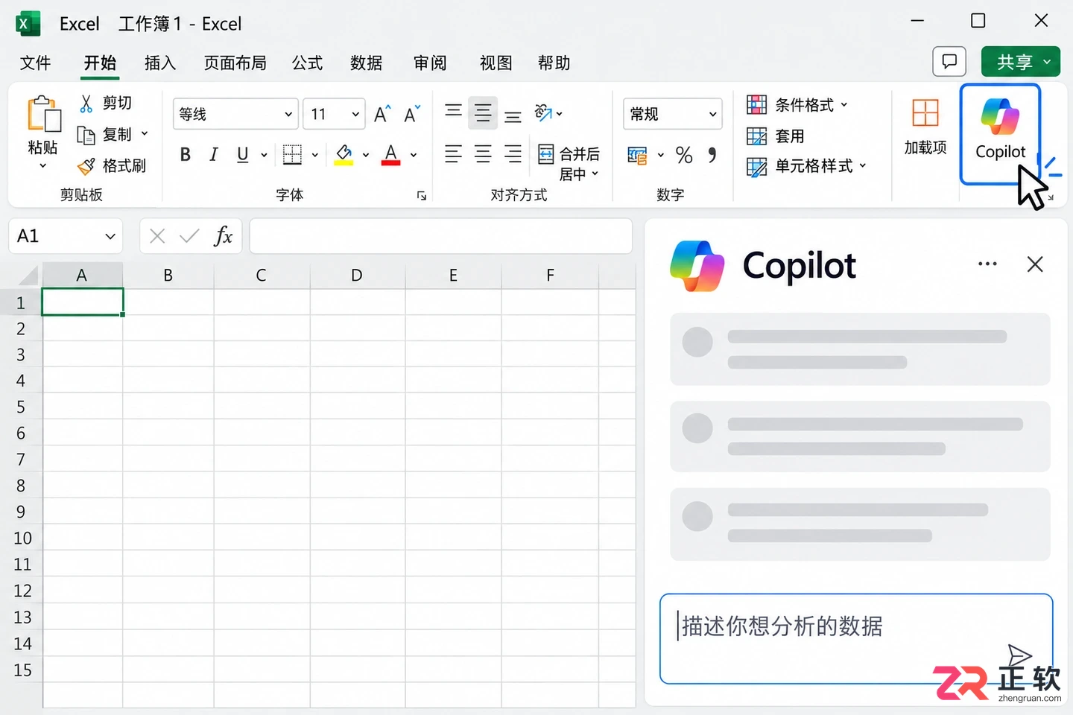Open Copilot pane more options (…)
1073x715 pixels.
tap(987, 264)
